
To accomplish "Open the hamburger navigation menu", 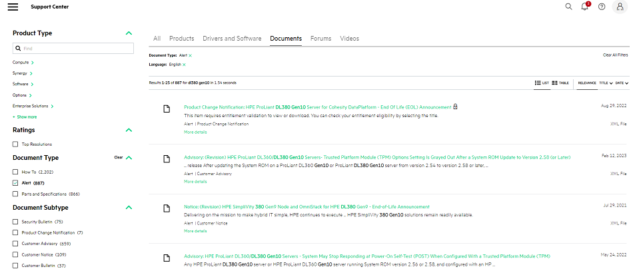I will 13,7.
